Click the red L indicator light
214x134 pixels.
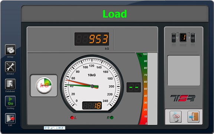(72, 118)
